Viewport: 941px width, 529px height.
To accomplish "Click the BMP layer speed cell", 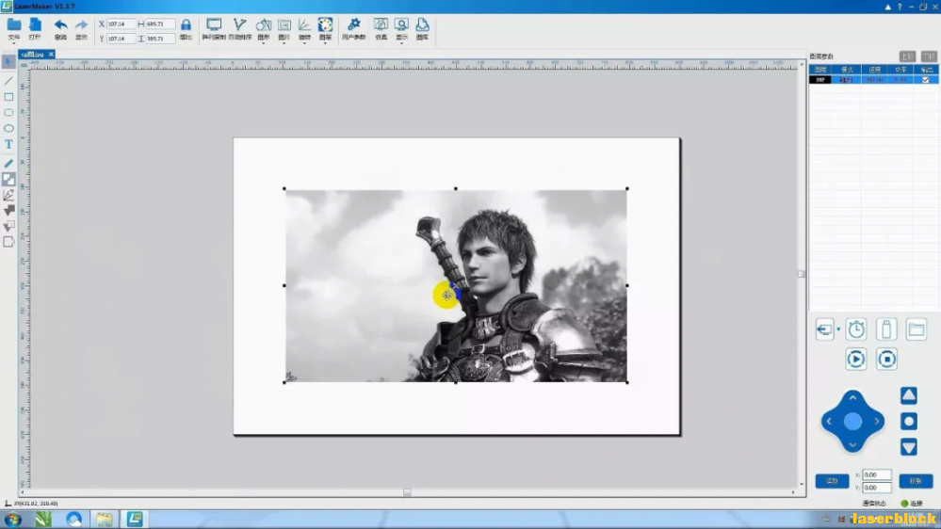I will (874, 80).
